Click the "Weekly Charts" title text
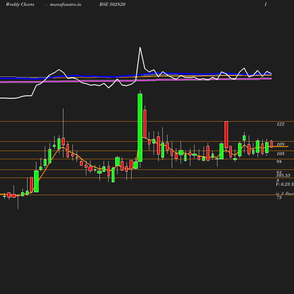This screenshot has width=294, height=294. (20, 4)
